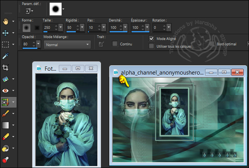Viewport: 249px width, 168px height.
Task: Select the Red Eye tool
Action: (5, 91)
